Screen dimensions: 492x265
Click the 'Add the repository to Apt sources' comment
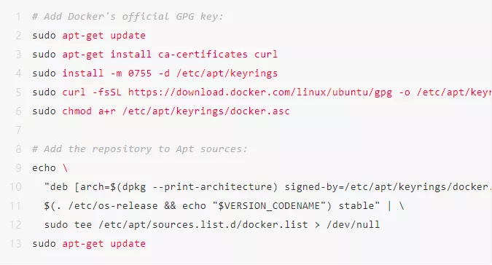point(140,149)
